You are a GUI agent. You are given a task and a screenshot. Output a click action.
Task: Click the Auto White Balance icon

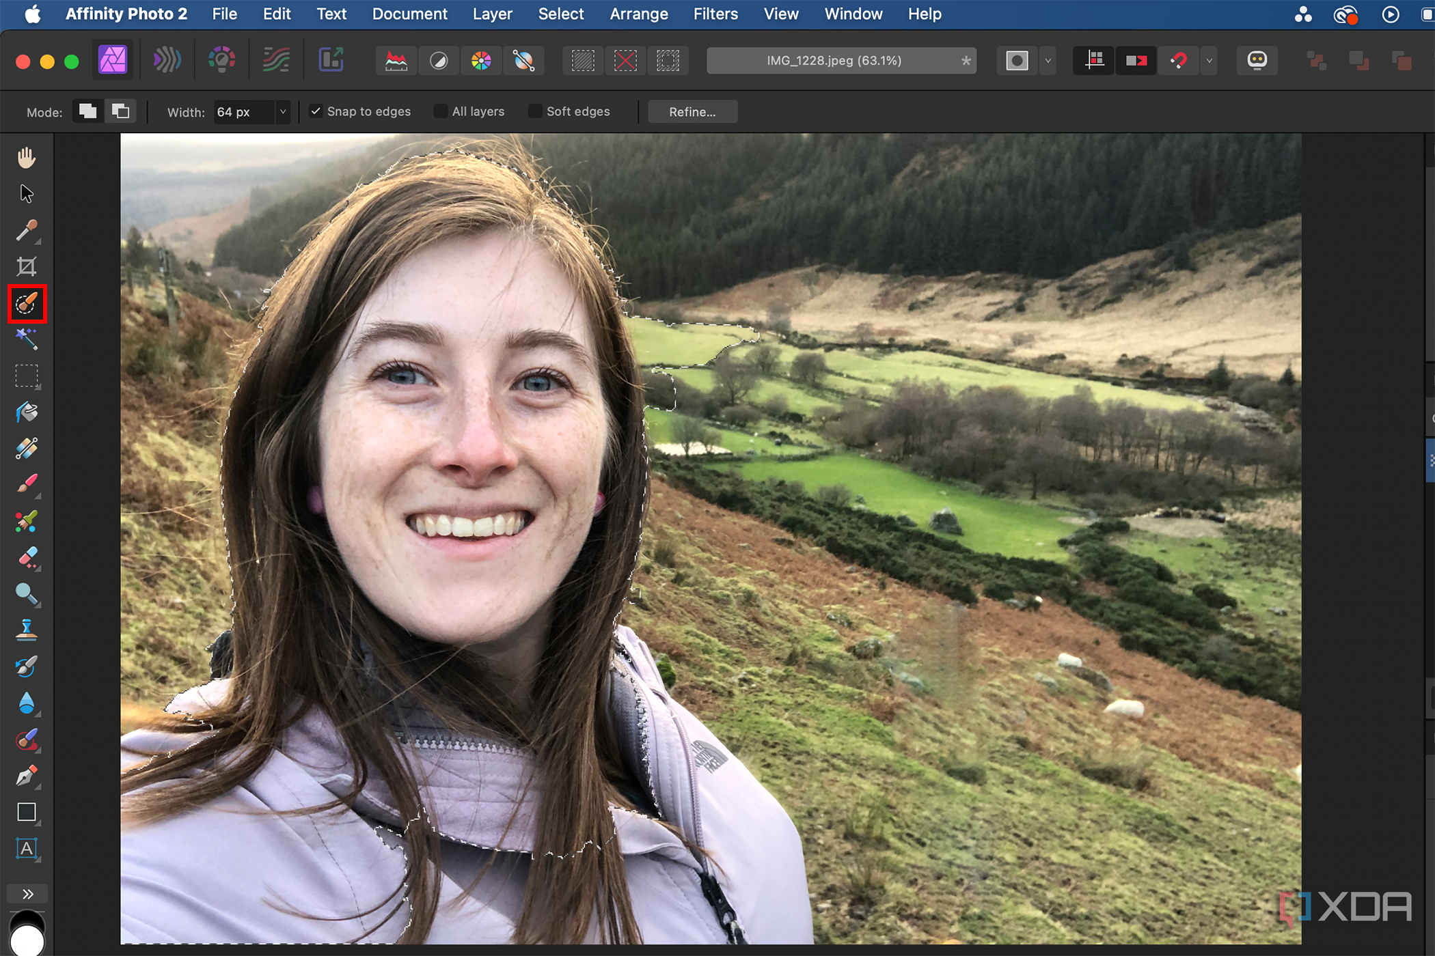[523, 61]
